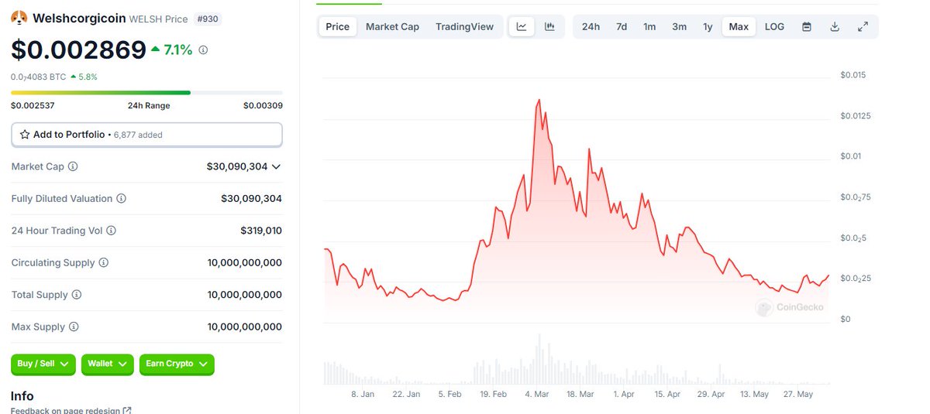The image size is (930, 414).
Task: Click the $319,010 trading volume value
Action: (x=261, y=231)
